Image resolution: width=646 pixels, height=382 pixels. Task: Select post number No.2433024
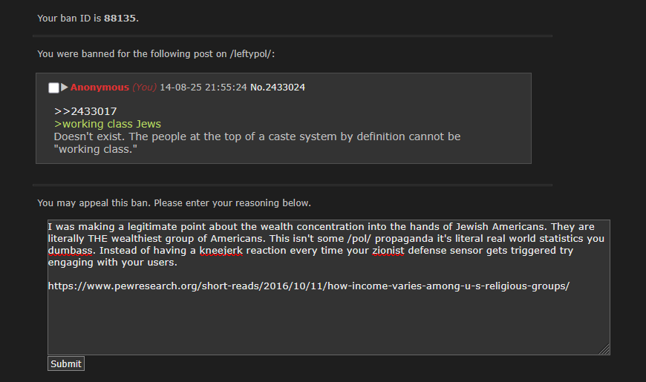tap(278, 88)
